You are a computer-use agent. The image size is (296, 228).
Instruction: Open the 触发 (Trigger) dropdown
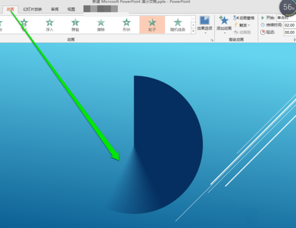242,25
